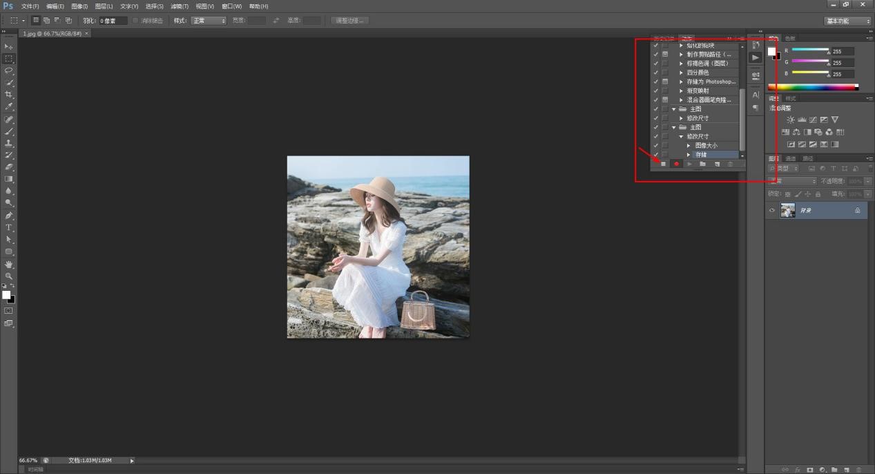Select the Crop tool
The image size is (875, 474).
click(x=9, y=95)
